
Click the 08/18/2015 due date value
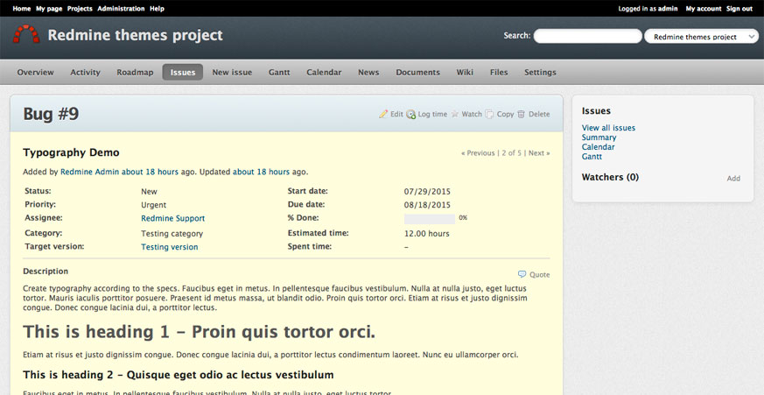pyautogui.click(x=427, y=205)
